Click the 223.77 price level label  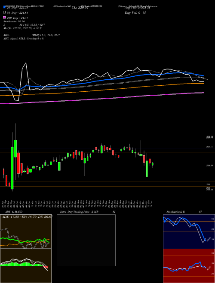210,147
